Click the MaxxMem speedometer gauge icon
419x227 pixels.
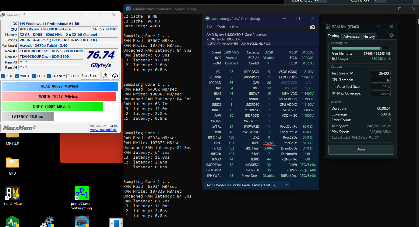point(115,76)
